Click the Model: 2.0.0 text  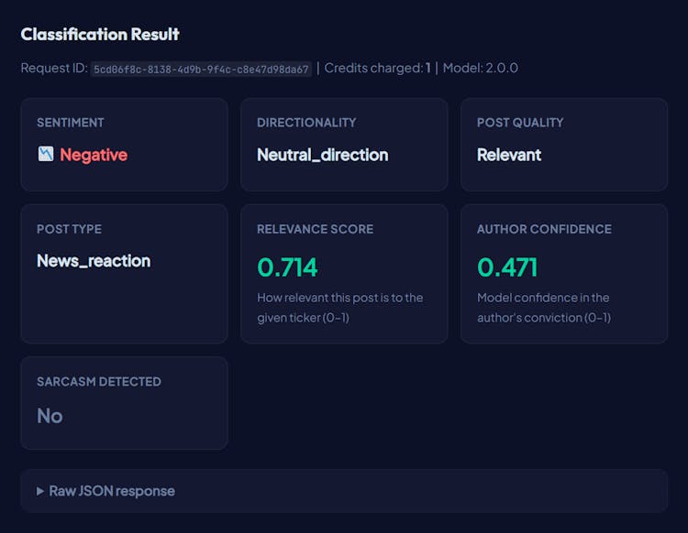point(481,69)
